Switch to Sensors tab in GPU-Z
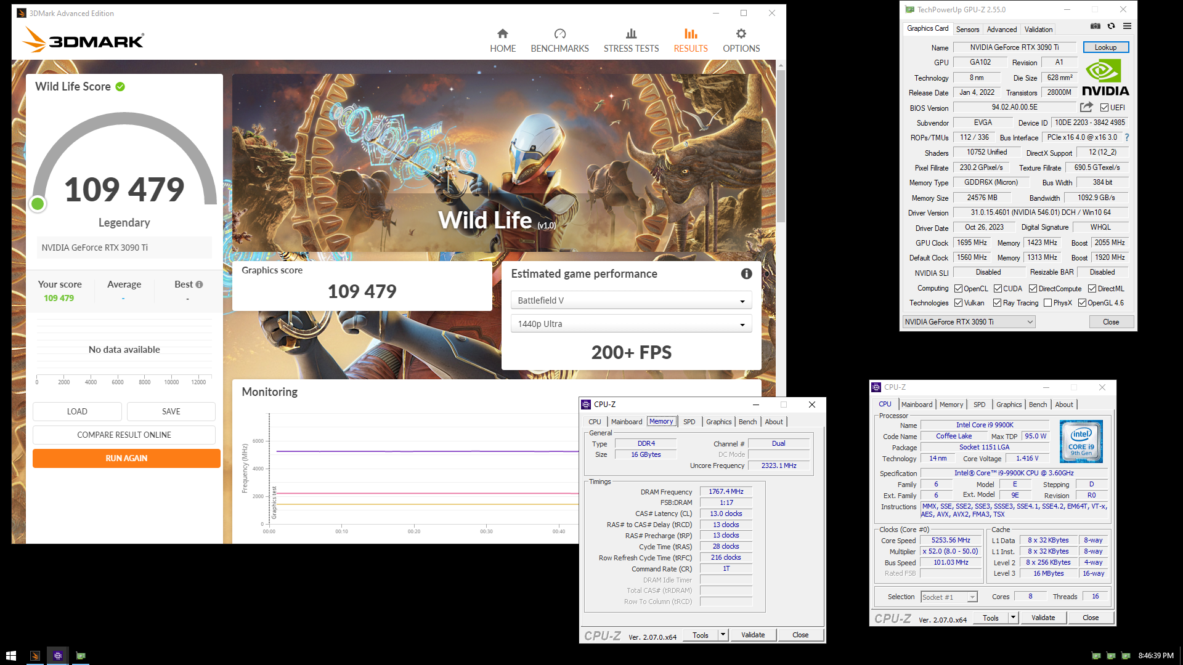This screenshot has height=665, width=1183. pos(967,30)
